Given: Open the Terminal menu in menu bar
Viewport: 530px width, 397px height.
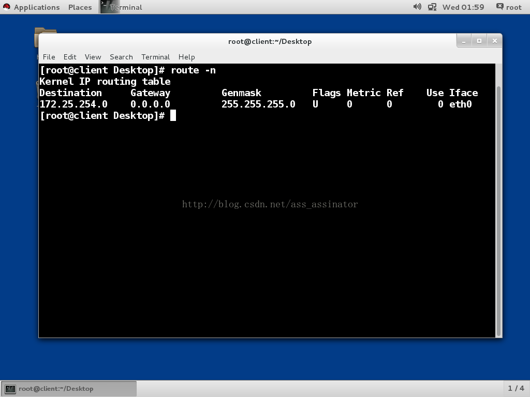Looking at the screenshot, I should click(x=155, y=57).
